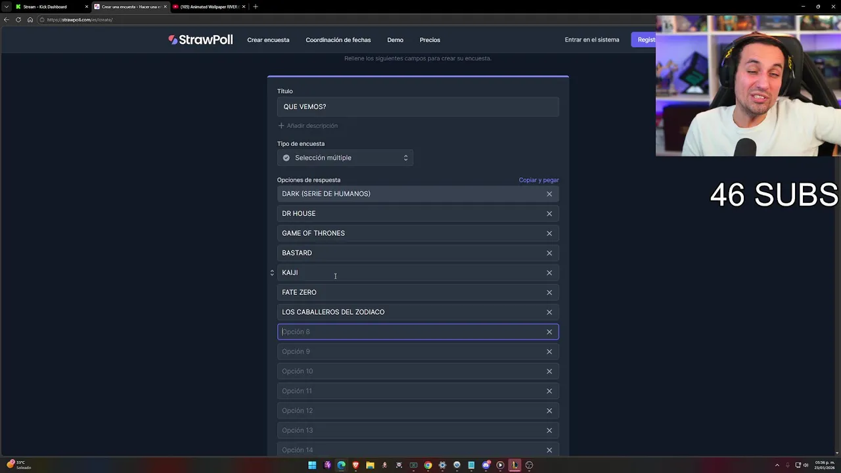The height and width of the screenshot is (473, 841).
Task: Click the Registrarse button
Action: (x=644, y=39)
